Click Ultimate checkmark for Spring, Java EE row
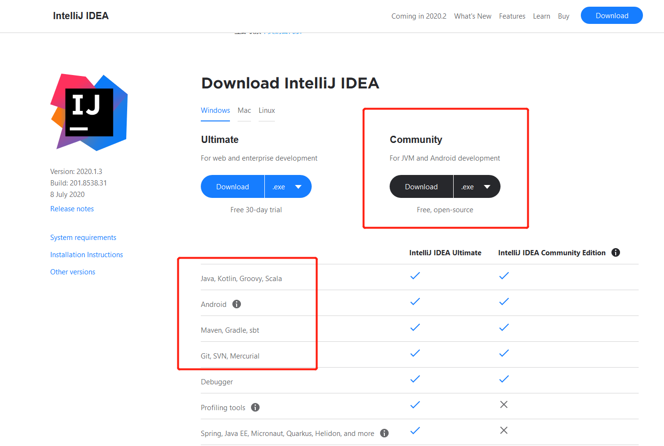This screenshot has width=664, height=446. (x=415, y=431)
